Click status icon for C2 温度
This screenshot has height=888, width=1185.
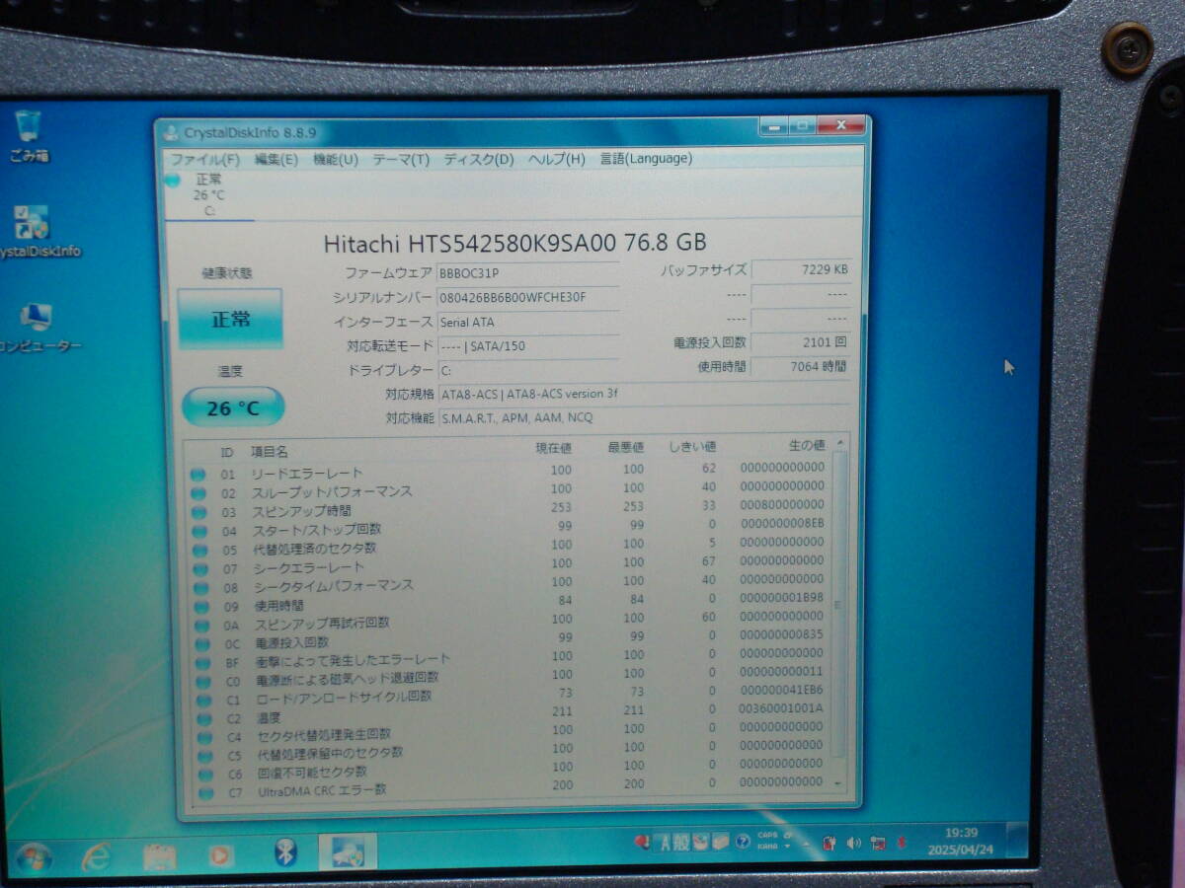(x=204, y=718)
